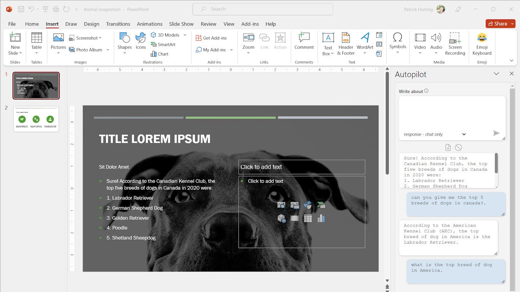The height and width of the screenshot is (292, 520).
Task: Insert a SmartArt graphic
Action: click(163, 44)
